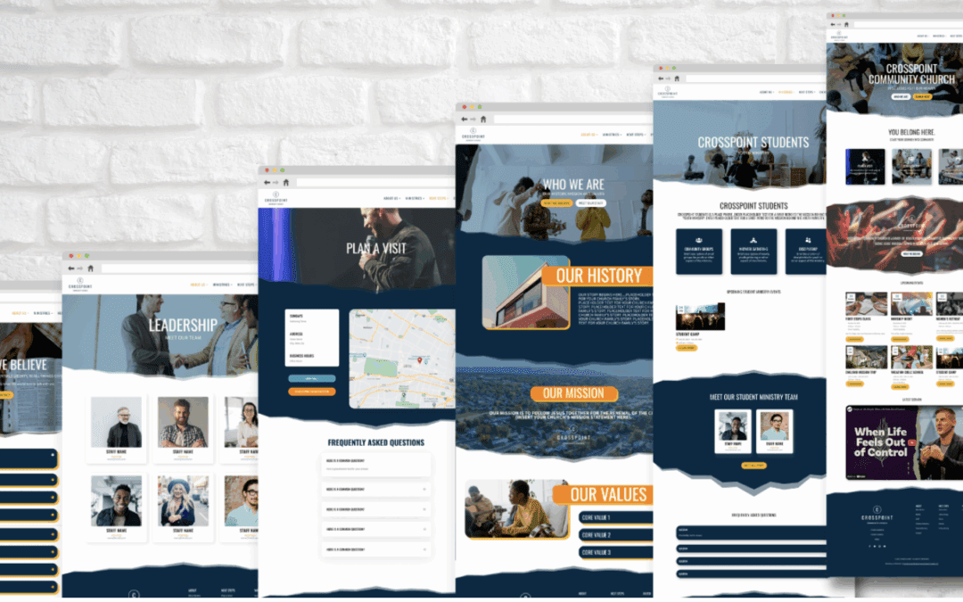This screenshot has height=602, width=963.
Task: Click Crosspoint footer logo in home window
Action: point(877,514)
